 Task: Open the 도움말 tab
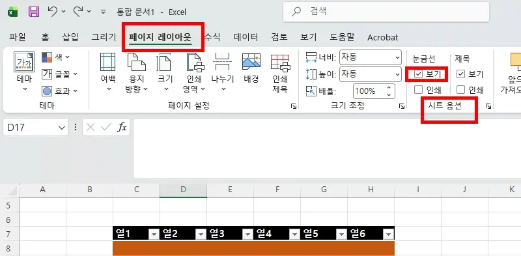(x=342, y=37)
